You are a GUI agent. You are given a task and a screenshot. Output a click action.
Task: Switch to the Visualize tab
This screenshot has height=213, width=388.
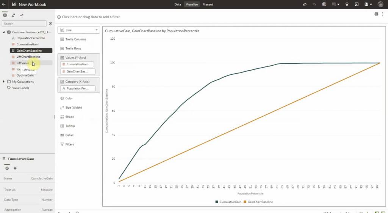click(x=192, y=4)
